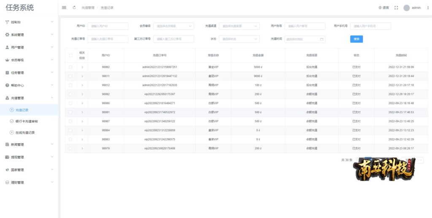Collapse the 充值管理 sidebar menu
432x218 pixels.
[29, 98]
